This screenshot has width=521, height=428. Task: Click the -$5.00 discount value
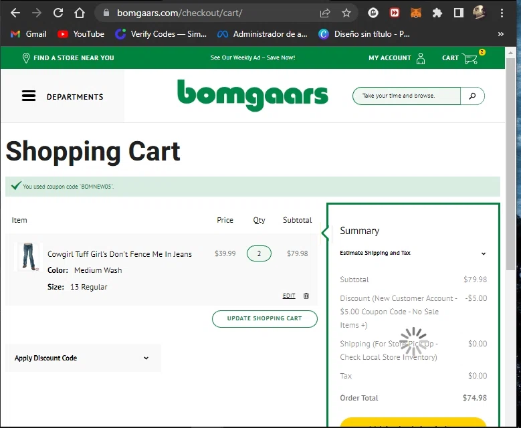tap(476, 298)
